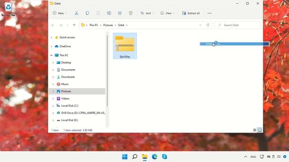Click This PC in address bar
Viewport: 289px width, 162px height.
[93, 25]
